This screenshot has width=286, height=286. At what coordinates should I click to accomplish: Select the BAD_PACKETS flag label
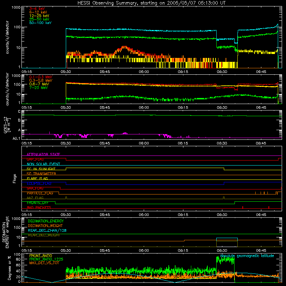(x=39, y=207)
